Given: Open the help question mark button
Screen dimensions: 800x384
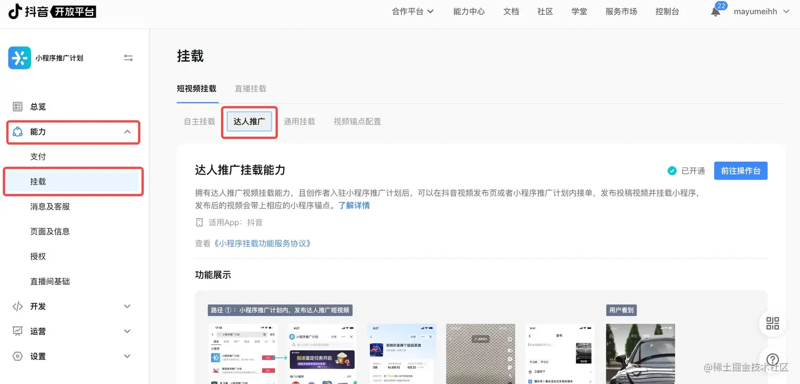Looking at the screenshot, I should [x=772, y=360].
